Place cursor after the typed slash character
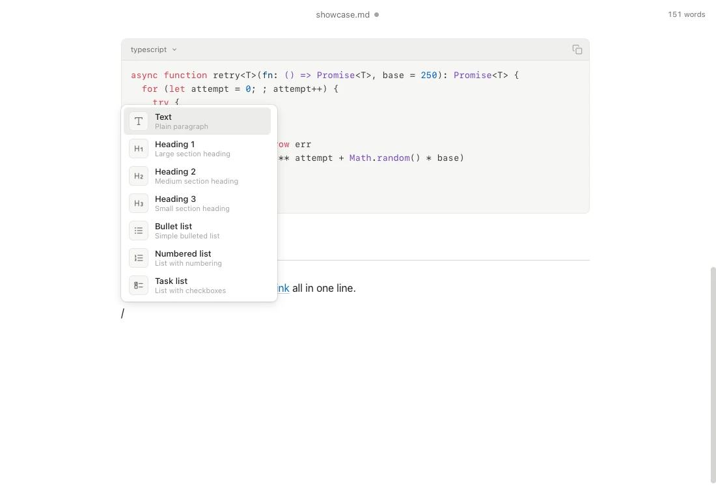716x495 pixels. 125,313
